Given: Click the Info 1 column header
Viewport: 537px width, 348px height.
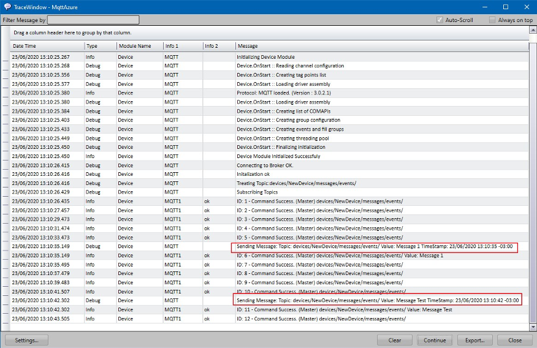Looking at the screenshot, I should pyautogui.click(x=182, y=46).
